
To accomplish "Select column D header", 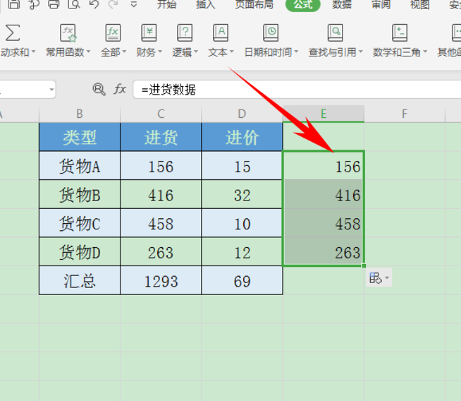I will click(242, 114).
